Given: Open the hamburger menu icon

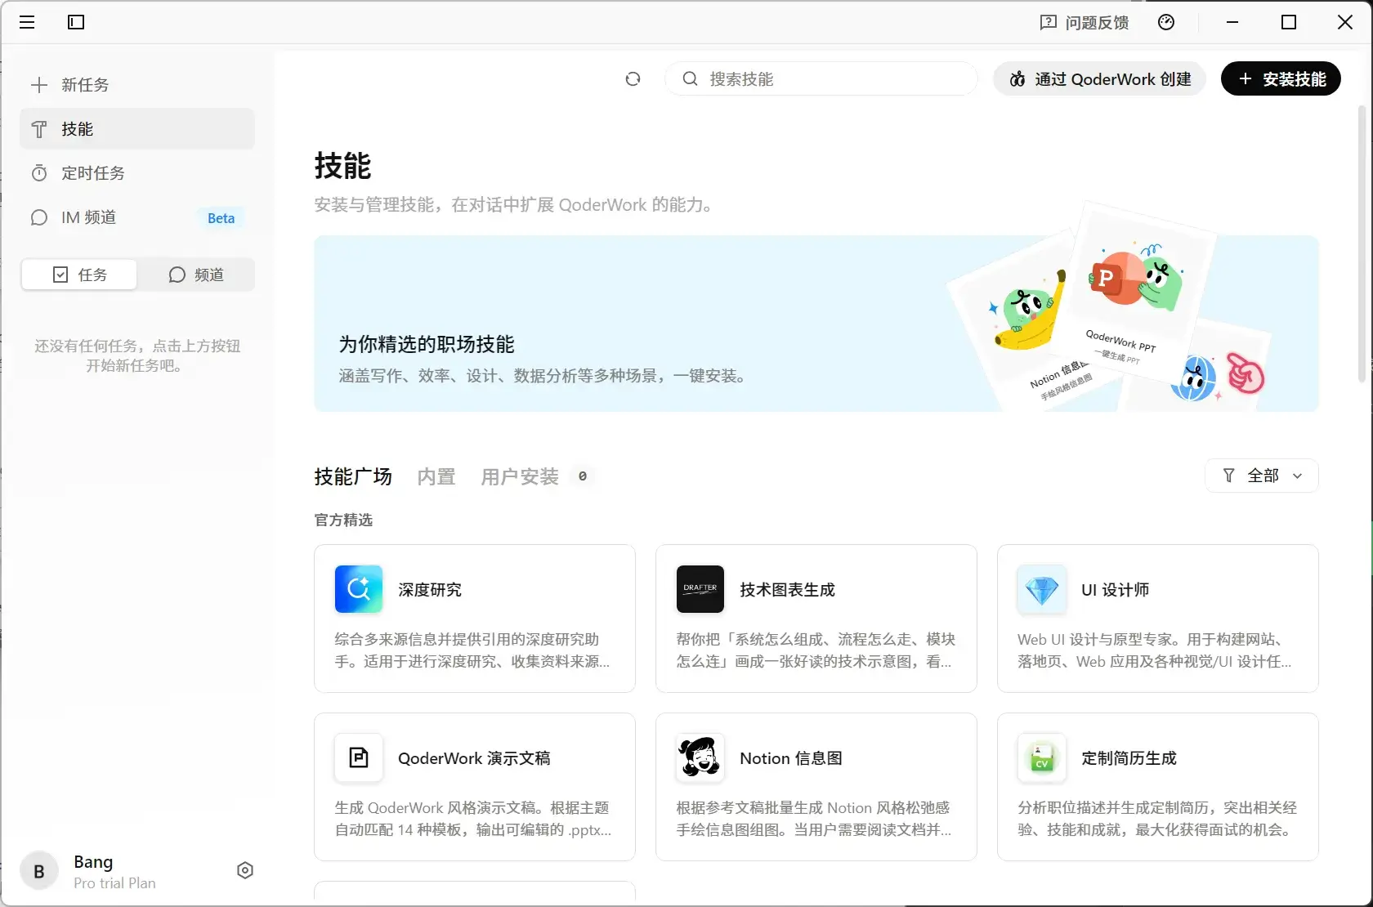Looking at the screenshot, I should (27, 22).
